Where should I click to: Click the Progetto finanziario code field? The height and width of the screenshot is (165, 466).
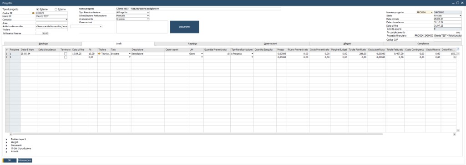click(424, 35)
